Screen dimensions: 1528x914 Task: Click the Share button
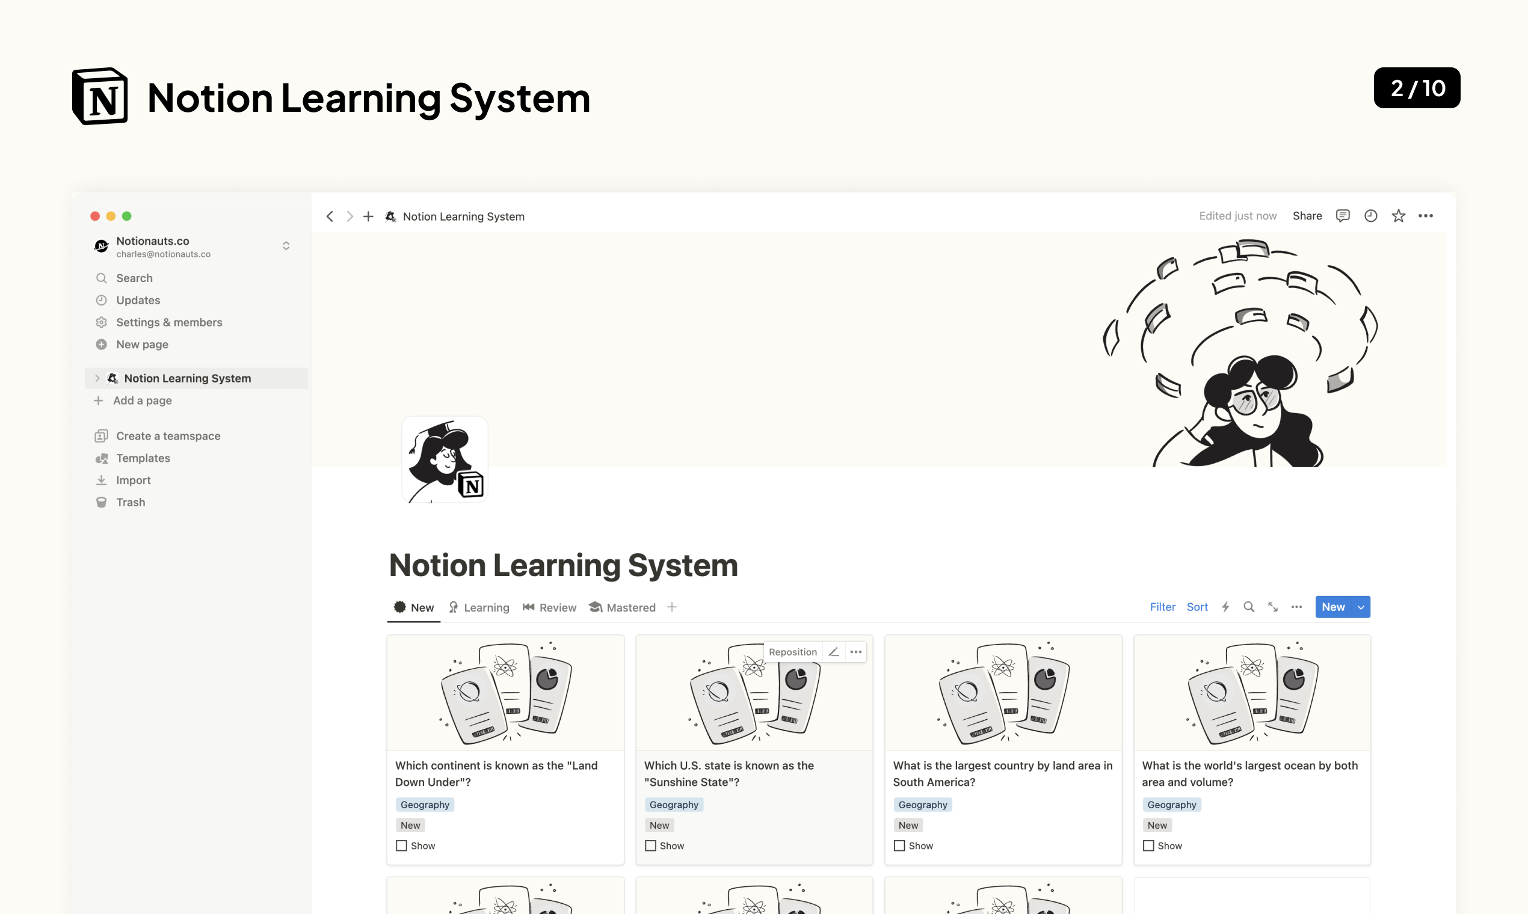pos(1307,215)
